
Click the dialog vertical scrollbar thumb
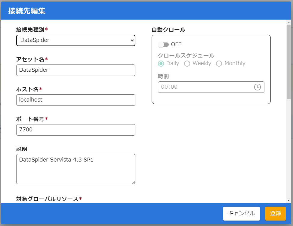(288, 62)
